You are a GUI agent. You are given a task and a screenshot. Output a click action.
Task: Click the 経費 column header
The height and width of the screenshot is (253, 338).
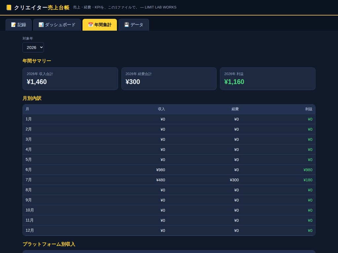click(x=235, y=109)
